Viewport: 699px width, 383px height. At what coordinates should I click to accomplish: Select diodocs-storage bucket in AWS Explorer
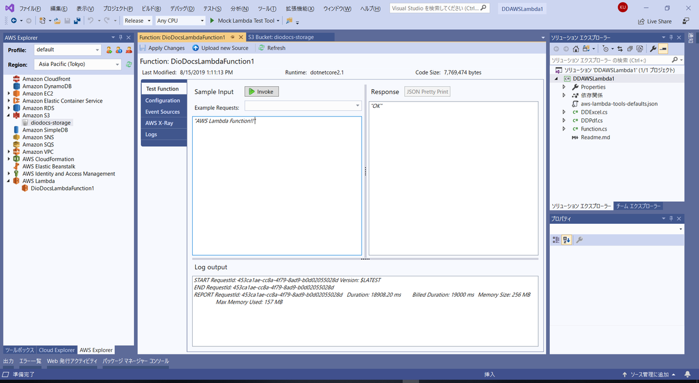coord(51,123)
